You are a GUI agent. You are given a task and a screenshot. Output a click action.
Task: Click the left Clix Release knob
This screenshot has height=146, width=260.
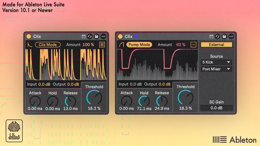70,101
